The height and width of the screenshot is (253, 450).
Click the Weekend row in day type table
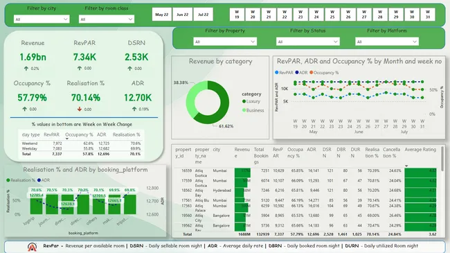(81, 143)
